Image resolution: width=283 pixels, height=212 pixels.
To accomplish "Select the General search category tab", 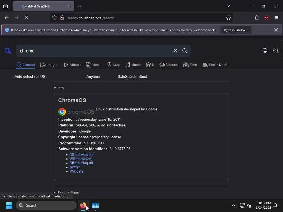I will point(26,65).
